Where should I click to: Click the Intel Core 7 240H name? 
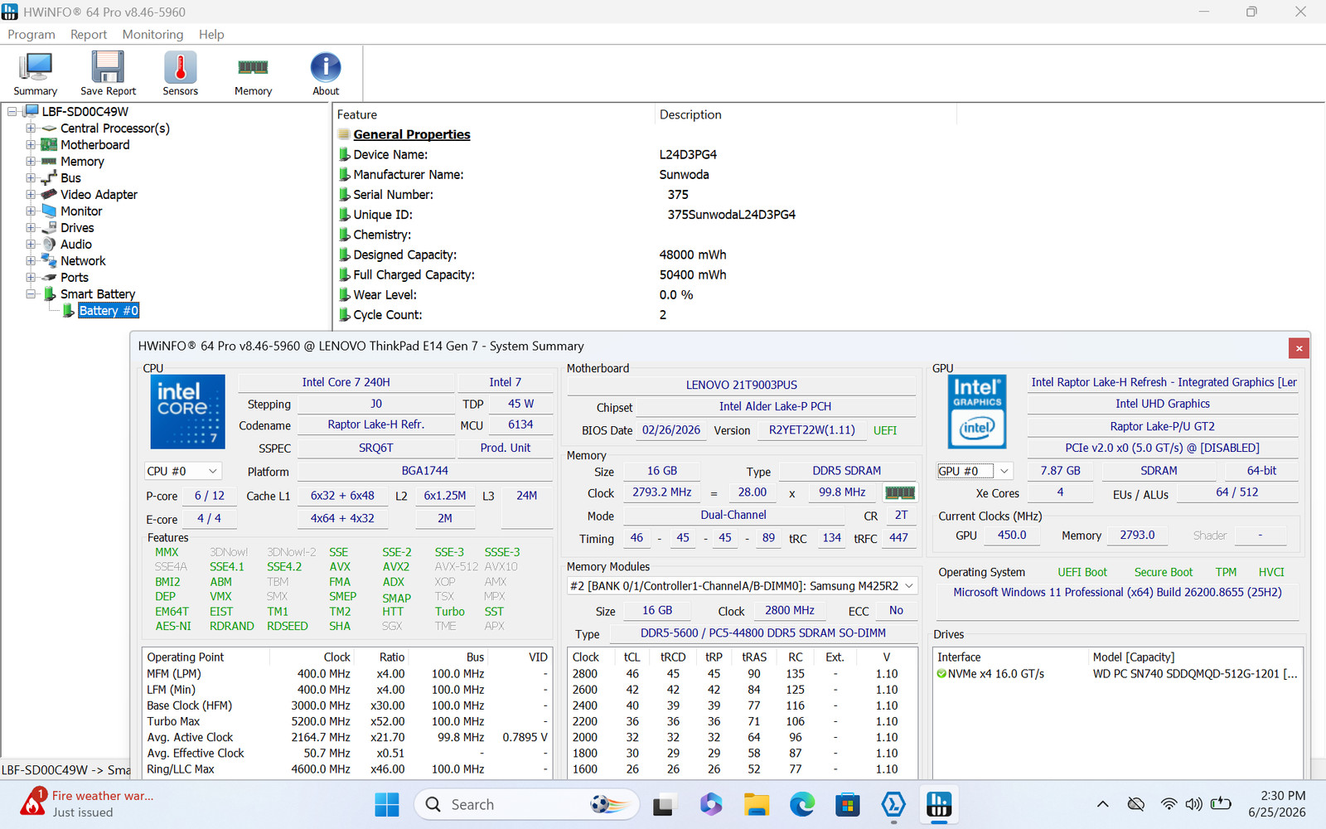coord(346,382)
